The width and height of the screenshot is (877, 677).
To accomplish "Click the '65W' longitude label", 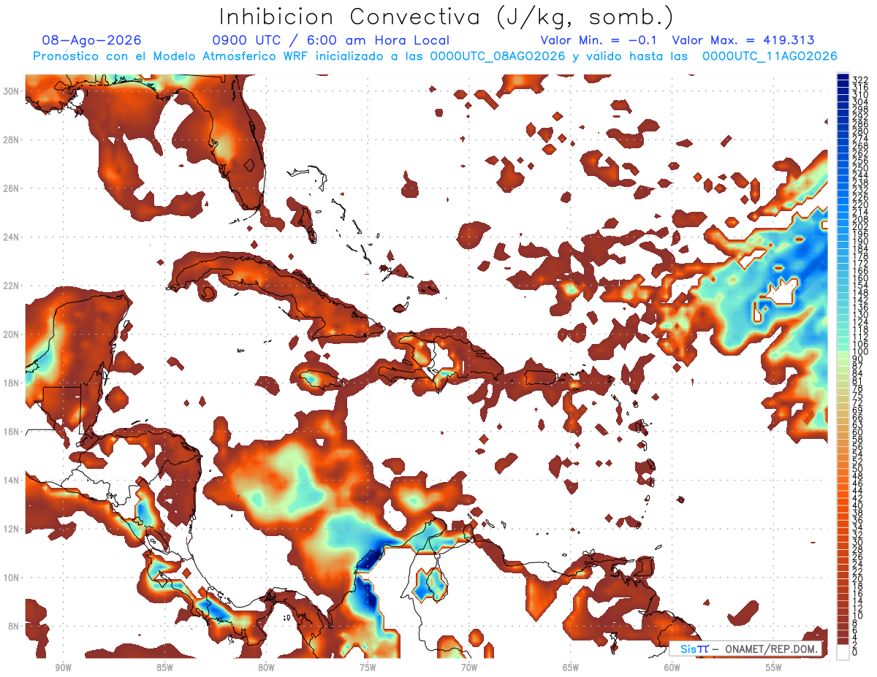I will [x=571, y=668].
